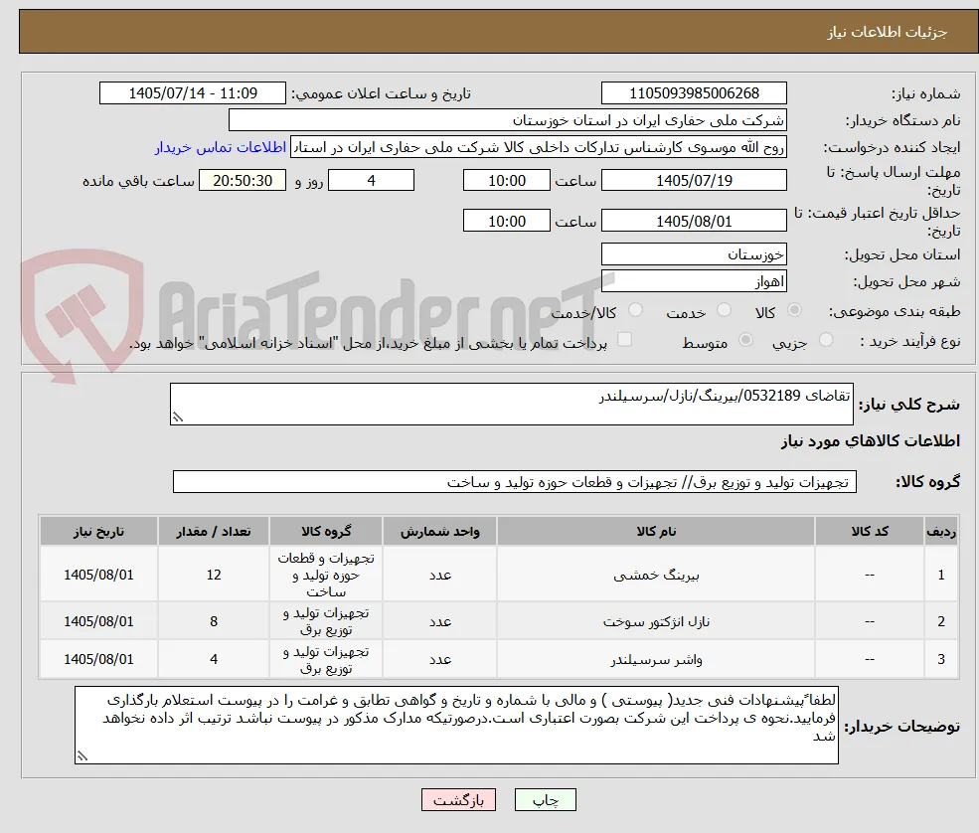Click the quantity 4 cell in row 3
979x833 pixels.
tap(214, 659)
